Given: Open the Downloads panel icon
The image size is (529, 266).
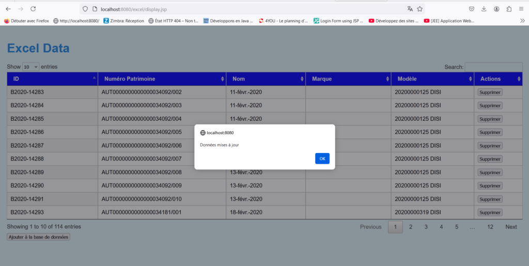Looking at the screenshot, I should [484, 9].
